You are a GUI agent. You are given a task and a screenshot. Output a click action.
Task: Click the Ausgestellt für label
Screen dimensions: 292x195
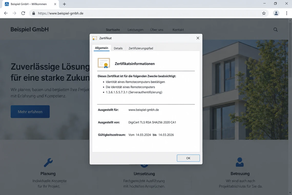(108, 110)
